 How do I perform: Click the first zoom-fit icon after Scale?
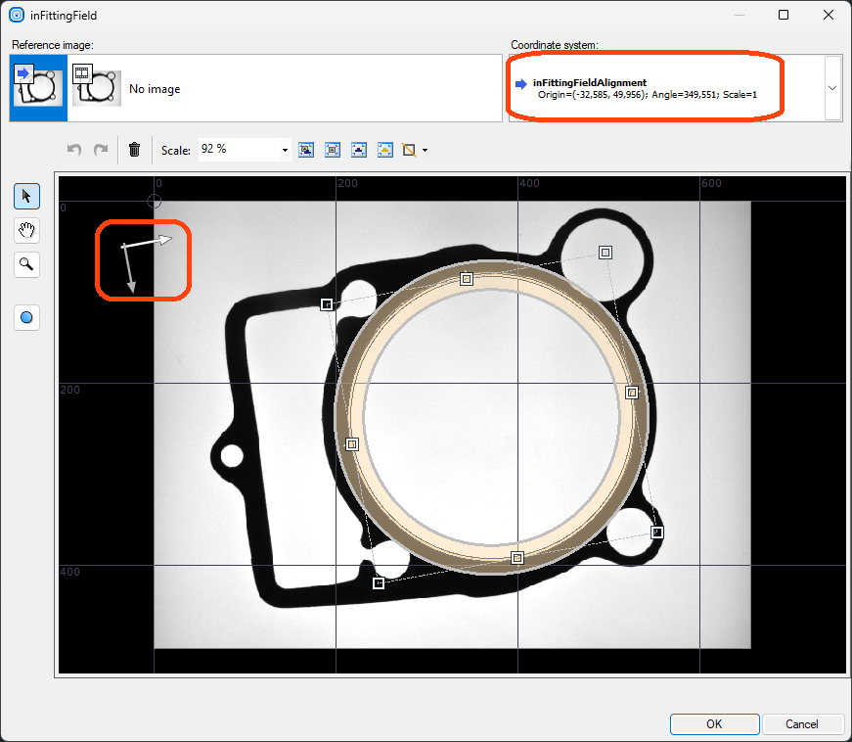(x=306, y=150)
